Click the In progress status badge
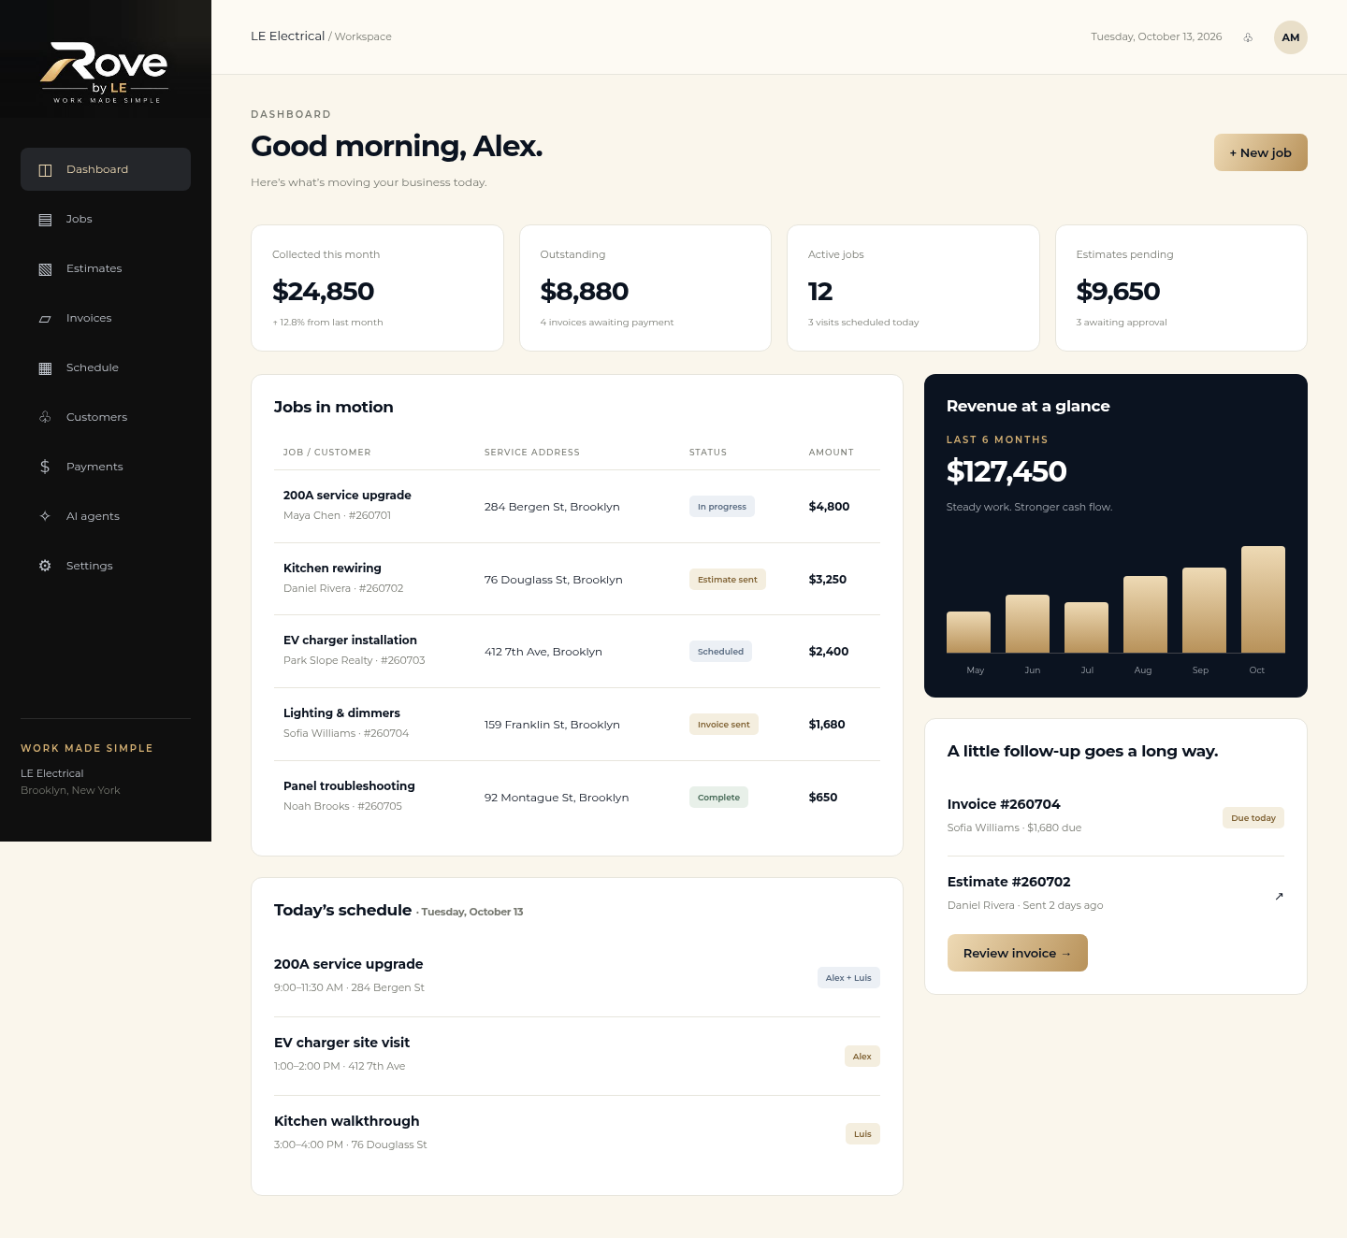Image resolution: width=1347 pixels, height=1238 pixels. [x=722, y=507]
